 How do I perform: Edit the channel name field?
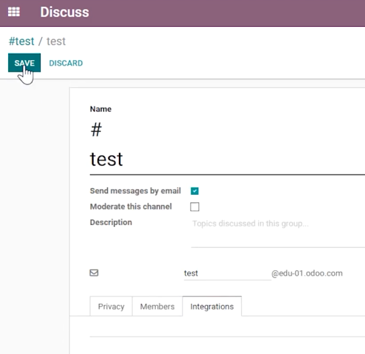coord(227,160)
